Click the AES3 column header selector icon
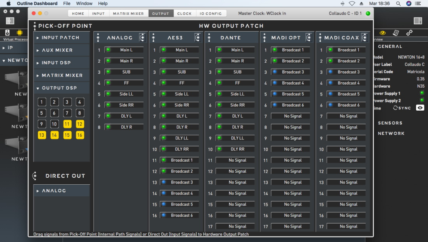Screen dimensions: 428x242 point(197,37)
